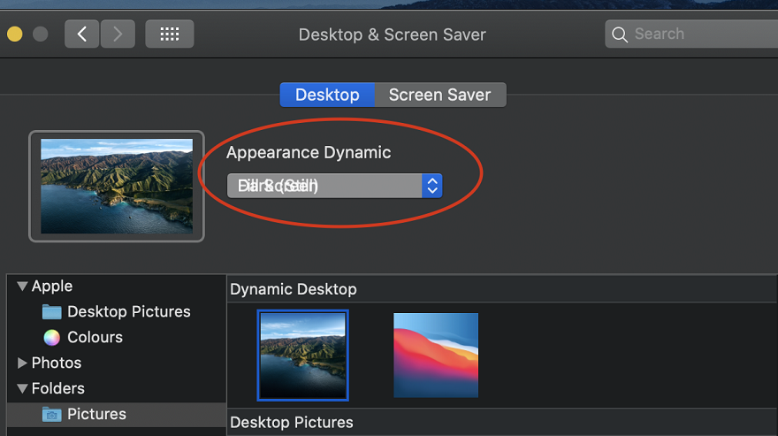
Task: Click the forward chevron navigation button
Action: pos(118,34)
